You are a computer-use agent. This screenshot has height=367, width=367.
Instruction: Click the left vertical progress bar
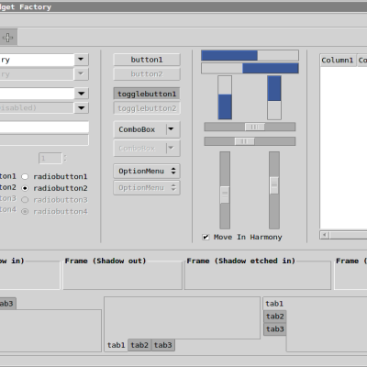point(225,97)
